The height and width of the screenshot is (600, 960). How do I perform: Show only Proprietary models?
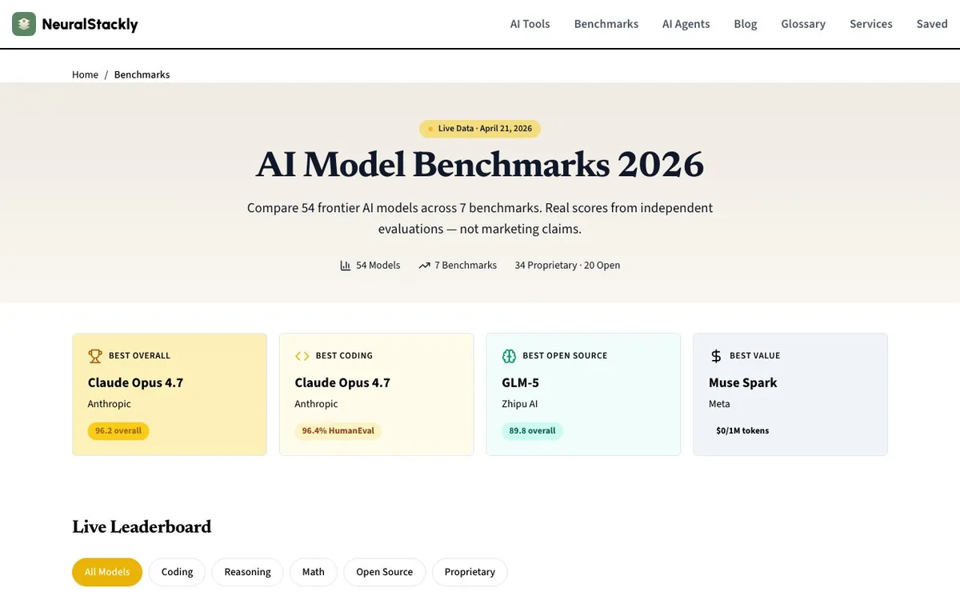(x=470, y=572)
